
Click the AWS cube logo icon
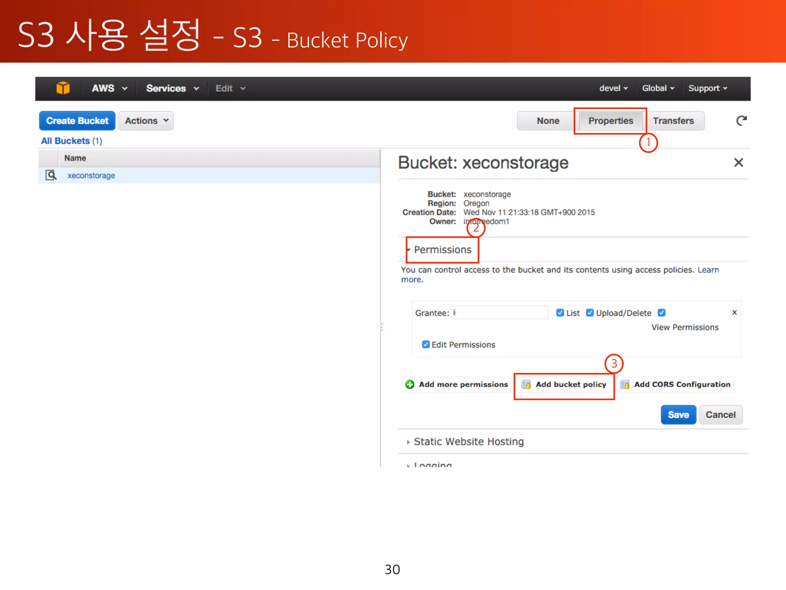pos(63,88)
